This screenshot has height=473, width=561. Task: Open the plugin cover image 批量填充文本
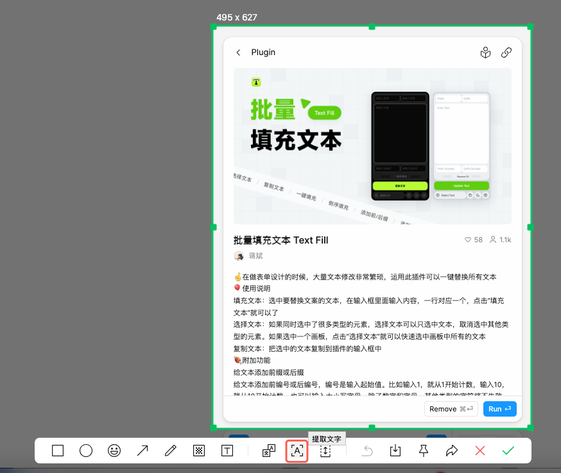[x=372, y=145]
